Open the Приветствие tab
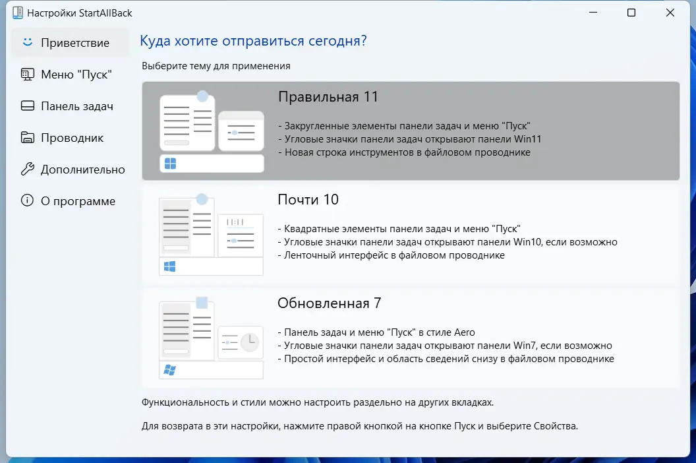 pos(70,43)
